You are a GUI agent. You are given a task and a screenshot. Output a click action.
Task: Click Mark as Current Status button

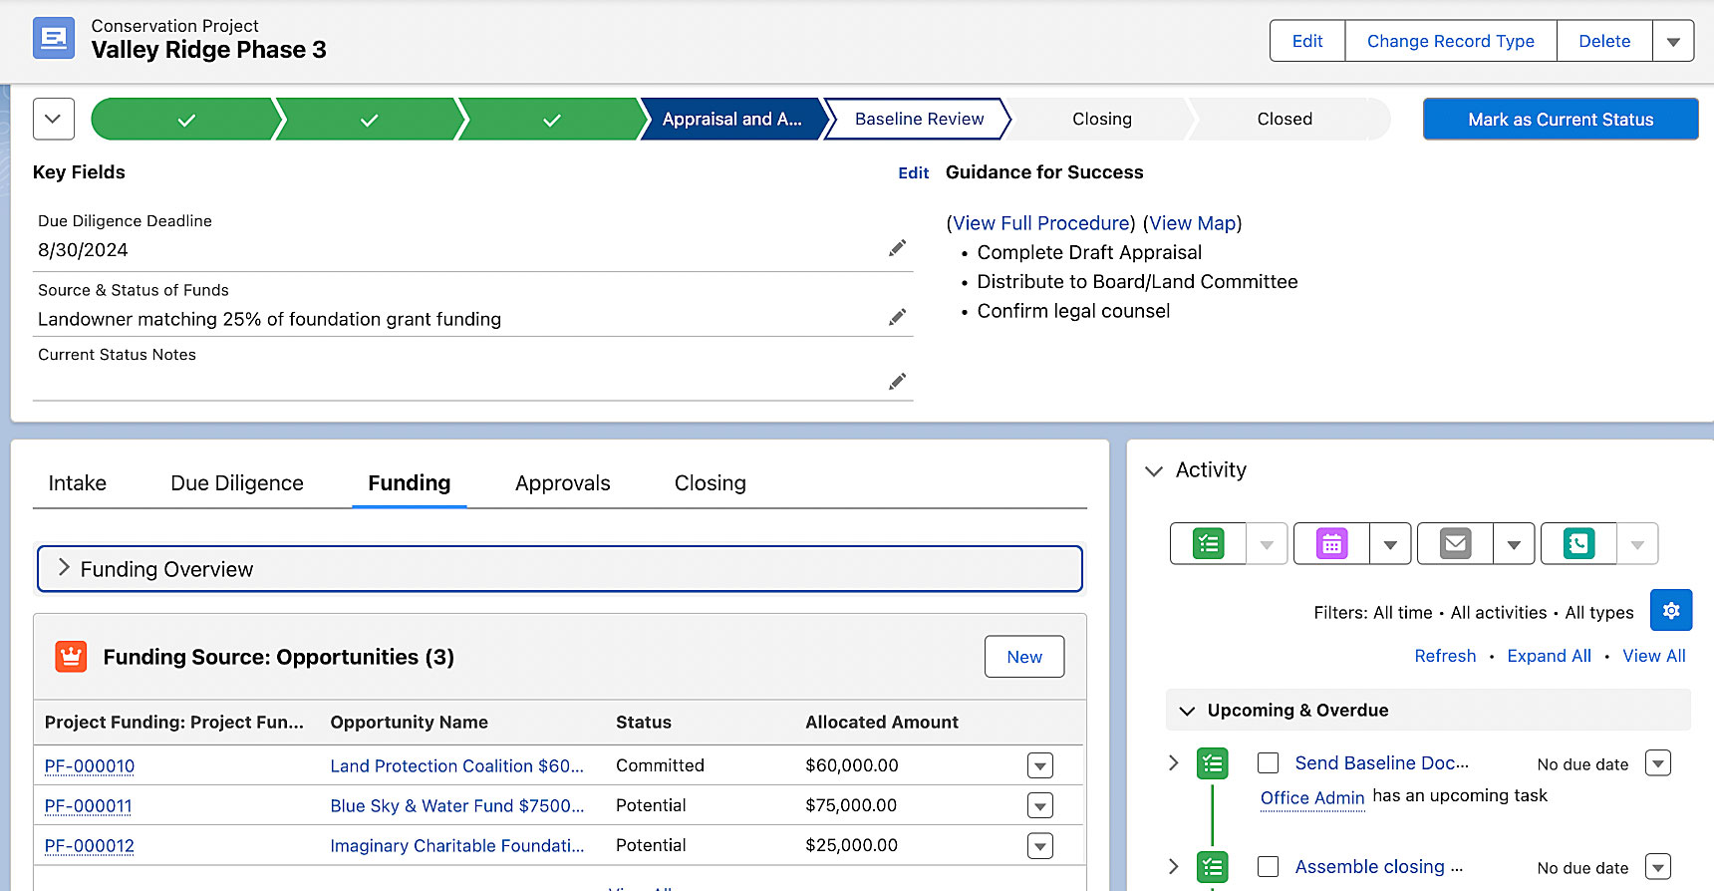(1560, 120)
